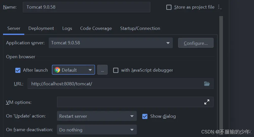The height and width of the screenshot is (137, 254).
Task: Go to the Code Coverage tab
Action: tap(96, 28)
